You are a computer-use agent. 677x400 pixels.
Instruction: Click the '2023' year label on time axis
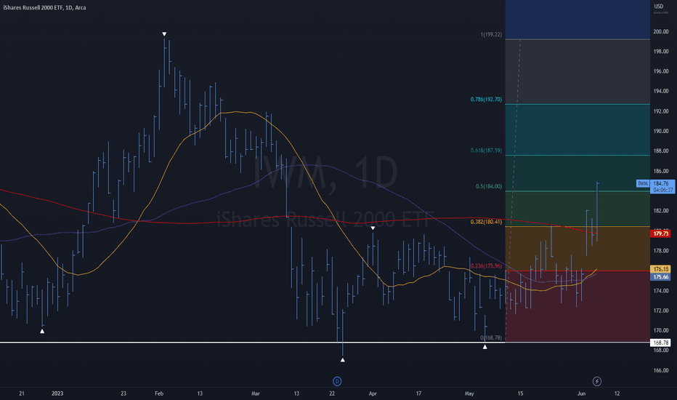click(x=57, y=393)
